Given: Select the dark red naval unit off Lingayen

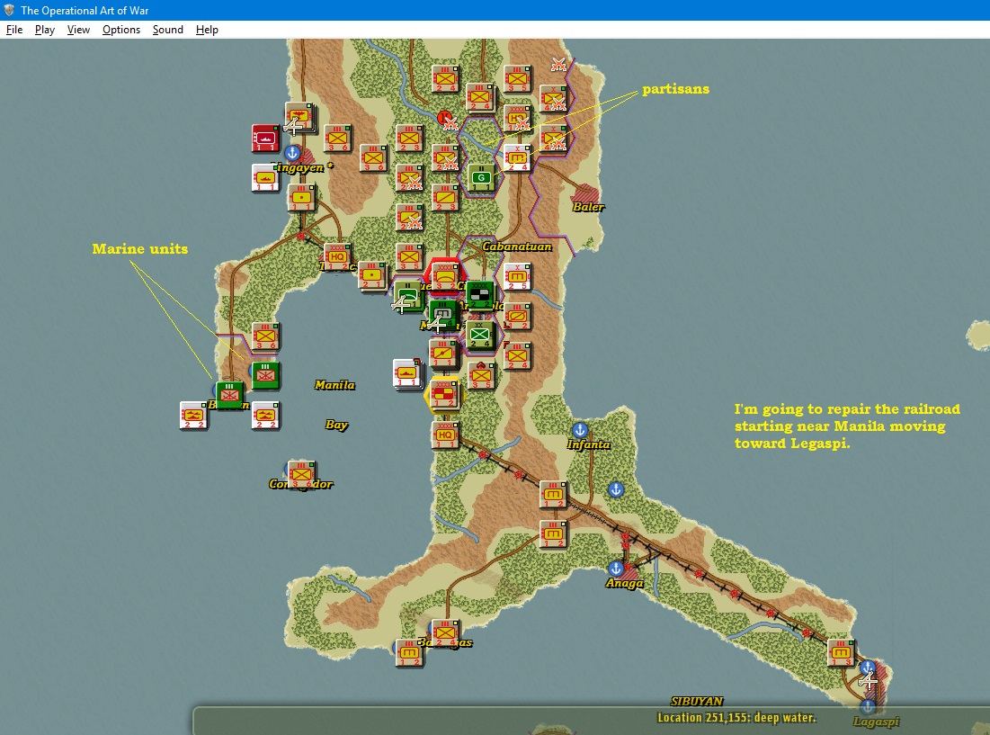Looking at the screenshot, I should [265, 139].
